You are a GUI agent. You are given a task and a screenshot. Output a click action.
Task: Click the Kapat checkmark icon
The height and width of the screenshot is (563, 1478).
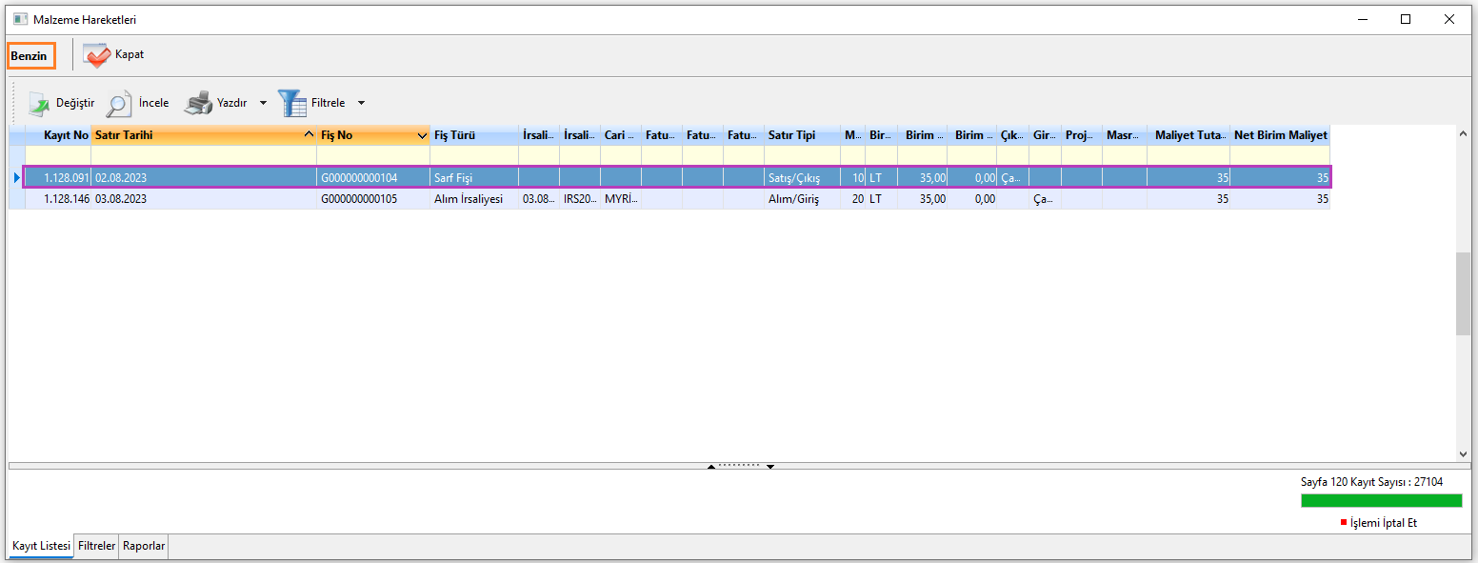click(x=96, y=56)
